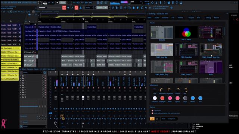Open the snap selector showing (none)
The image size is (239, 134).
(89, 7)
